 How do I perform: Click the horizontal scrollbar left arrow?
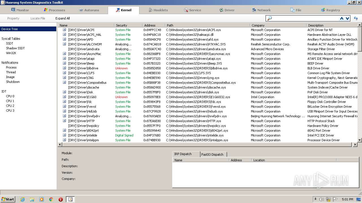point(60,145)
